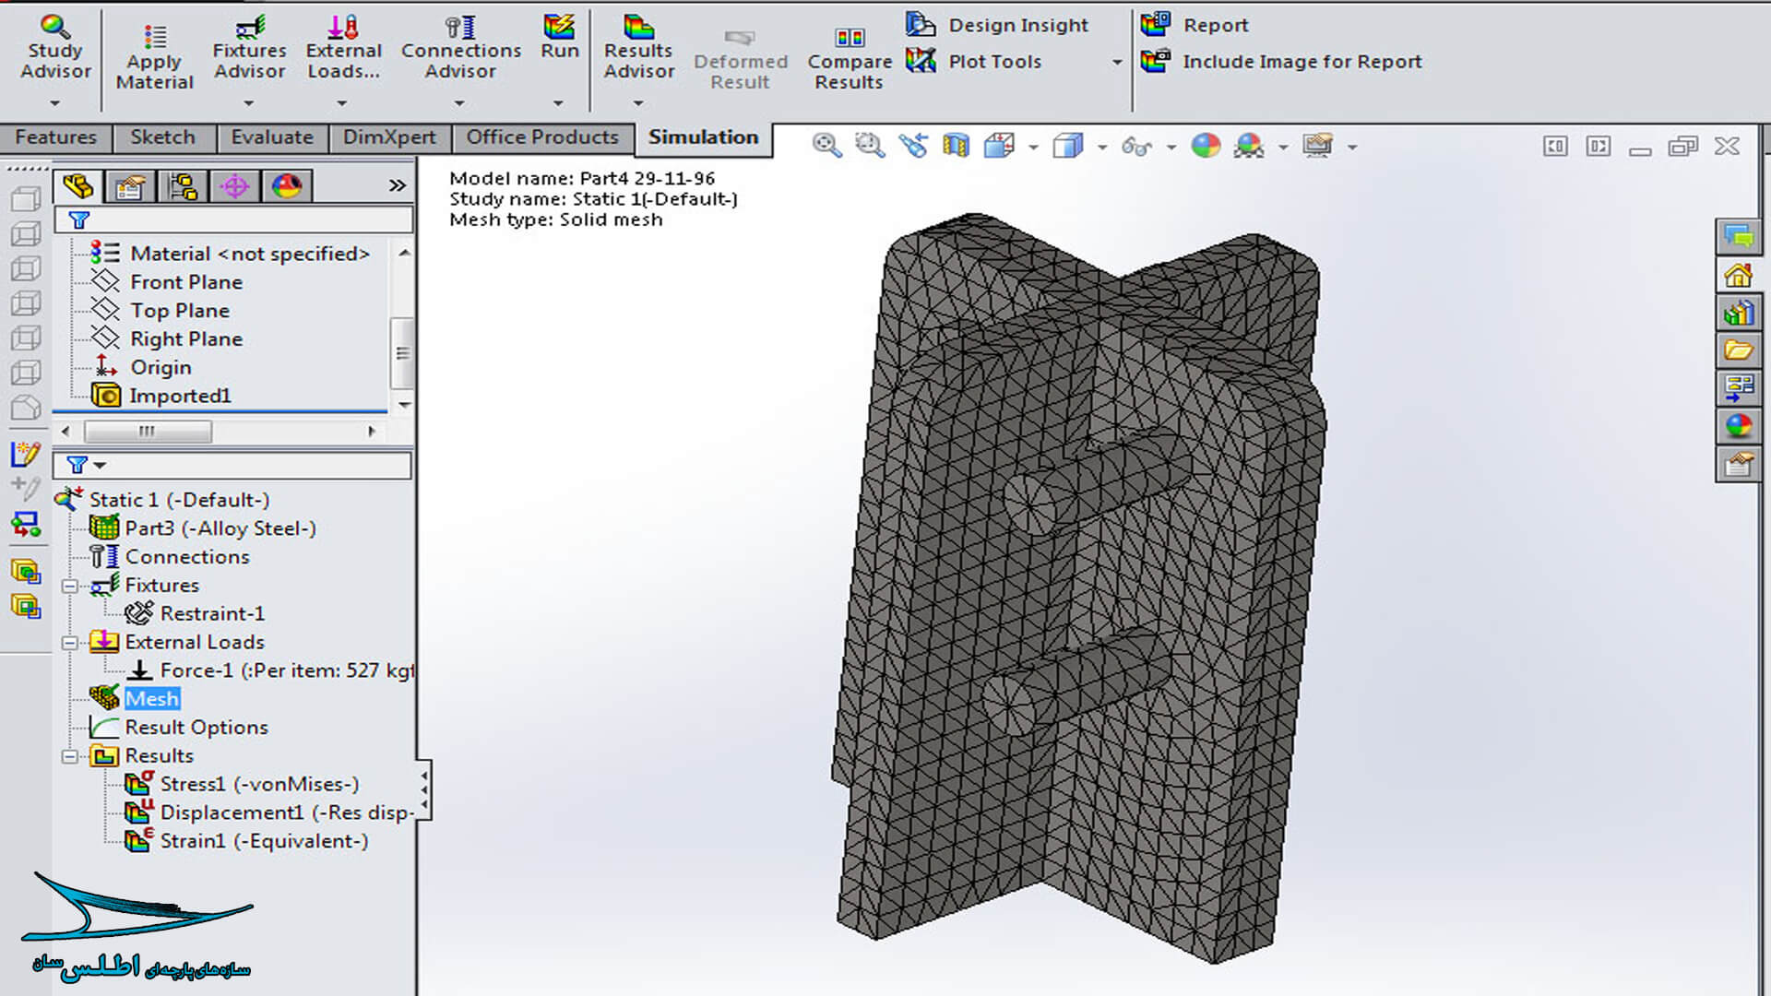Open the Edit Appearance color ball
This screenshot has height=996, width=1771.
(1205, 146)
